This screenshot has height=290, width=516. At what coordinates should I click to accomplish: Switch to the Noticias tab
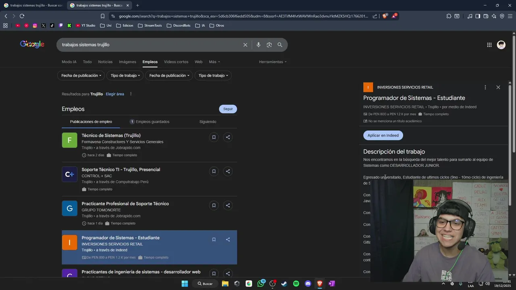pyautogui.click(x=105, y=62)
